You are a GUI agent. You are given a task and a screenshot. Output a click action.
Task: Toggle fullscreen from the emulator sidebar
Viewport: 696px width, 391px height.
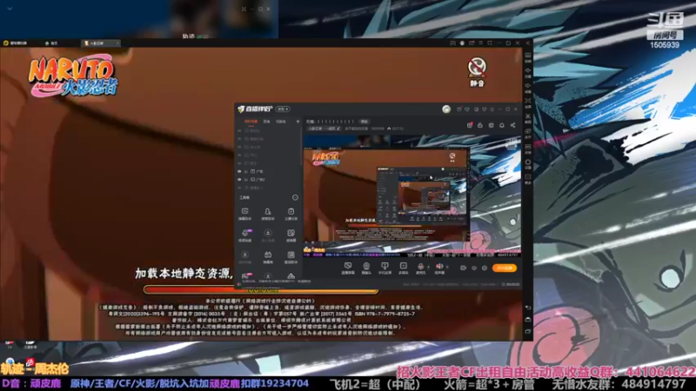click(528, 102)
